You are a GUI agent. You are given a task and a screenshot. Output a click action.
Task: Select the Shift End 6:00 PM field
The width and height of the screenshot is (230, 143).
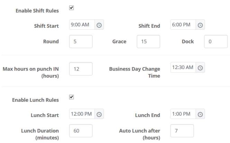pos(183,25)
